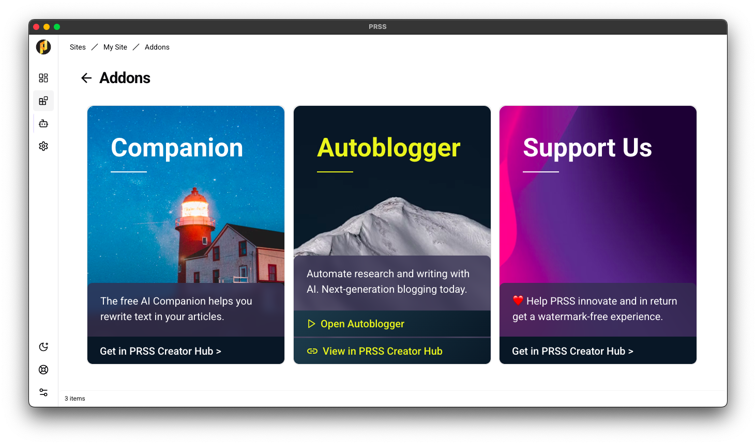Toggle dark mode moon icon
The width and height of the screenshot is (756, 445).
pyautogui.click(x=43, y=347)
